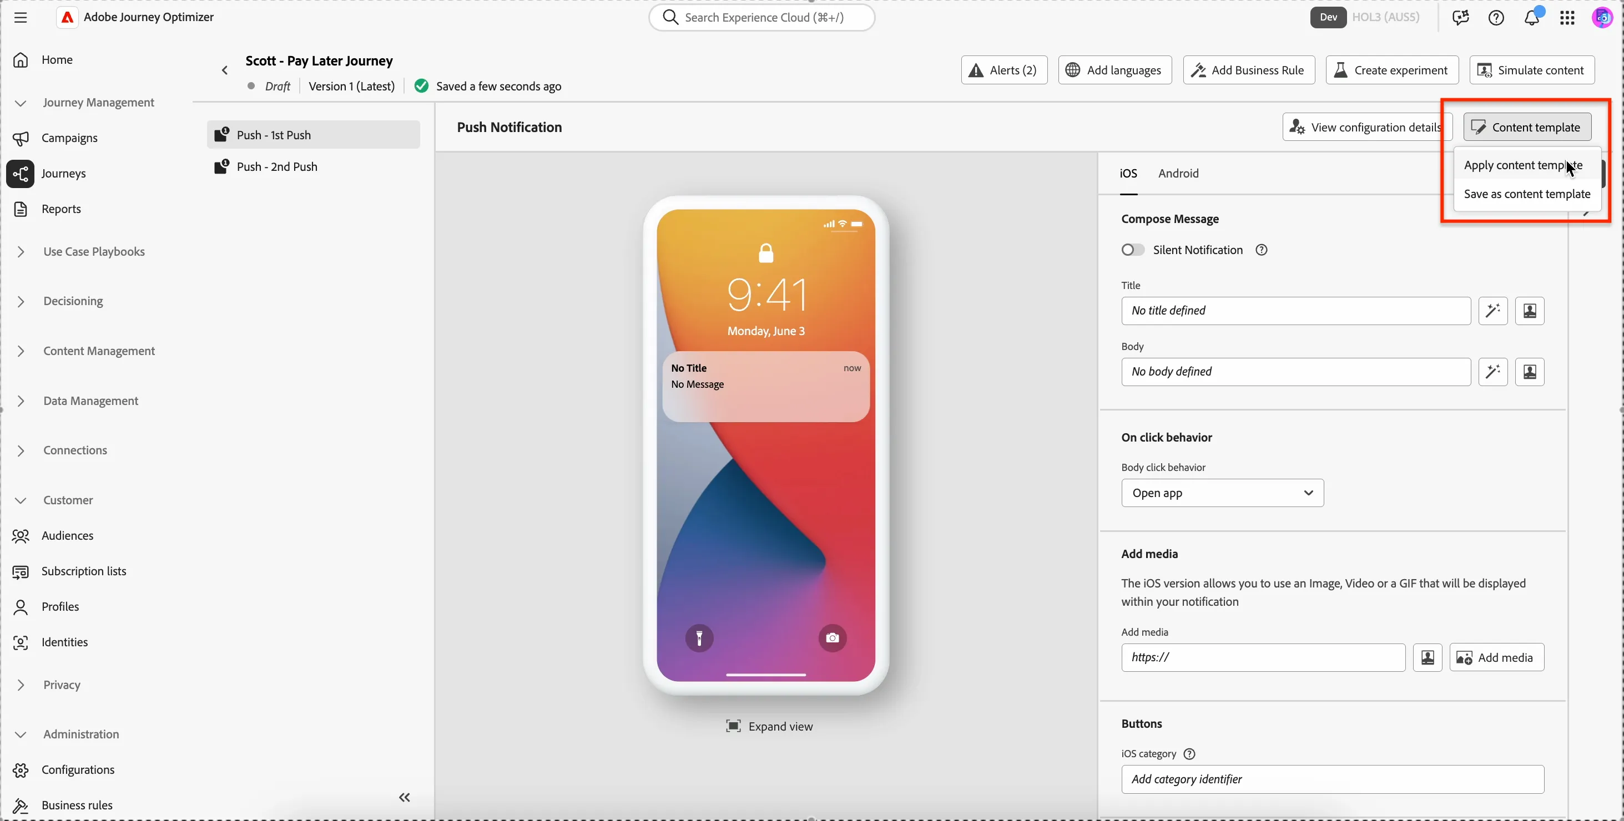Select the iOS tab
The width and height of the screenshot is (1624, 821).
click(x=1128, y=173)
